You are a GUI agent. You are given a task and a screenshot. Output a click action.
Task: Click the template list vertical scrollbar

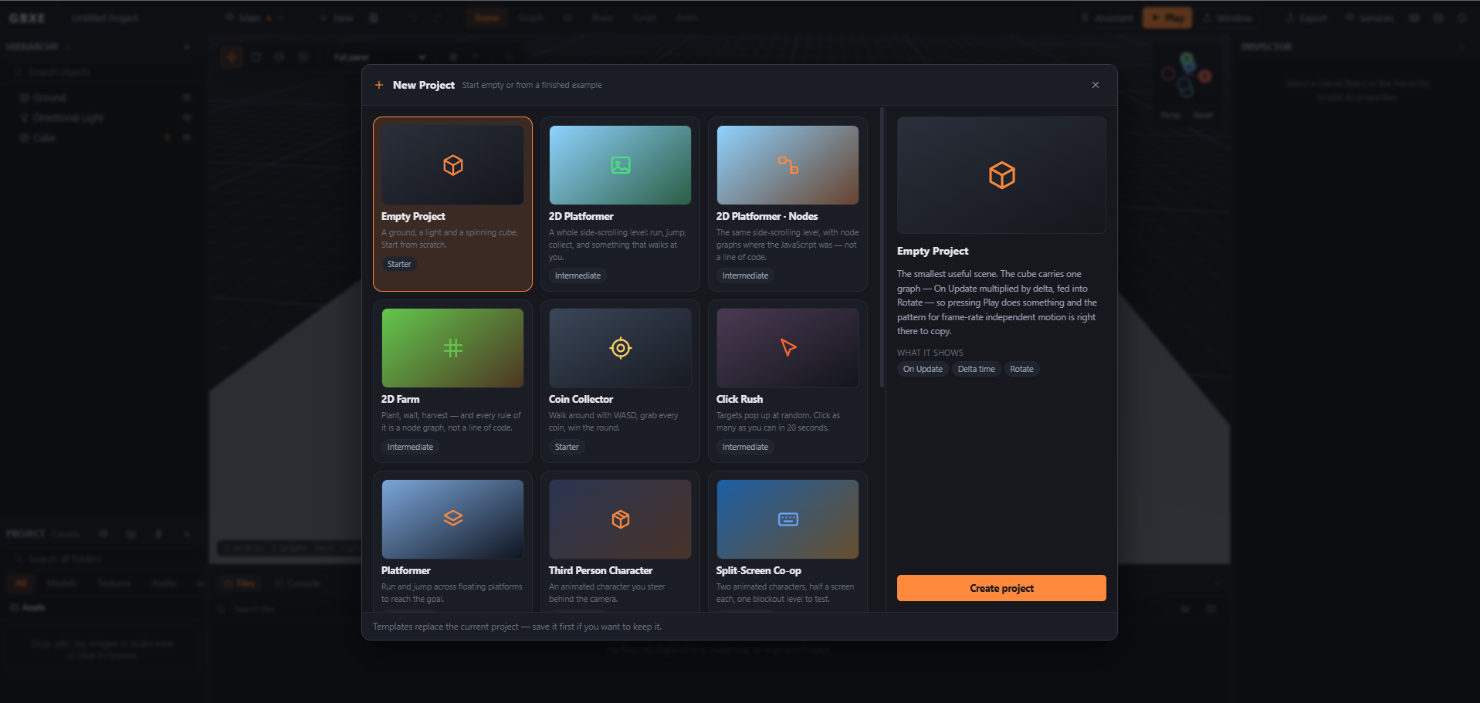tap(882, 247)
